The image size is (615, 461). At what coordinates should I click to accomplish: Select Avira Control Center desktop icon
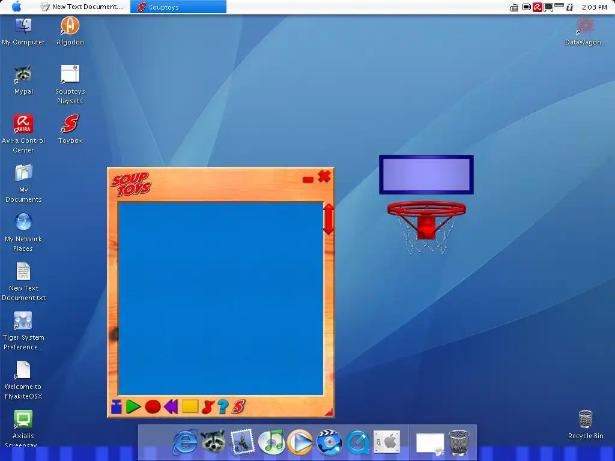23,134
